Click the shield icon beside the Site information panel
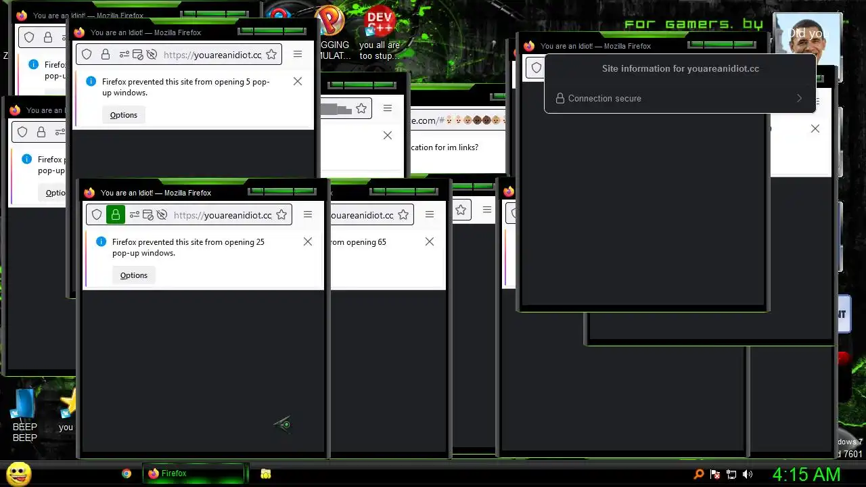This screenshot has width=866, height=487. pyautogui.click(x=537, y=68)
